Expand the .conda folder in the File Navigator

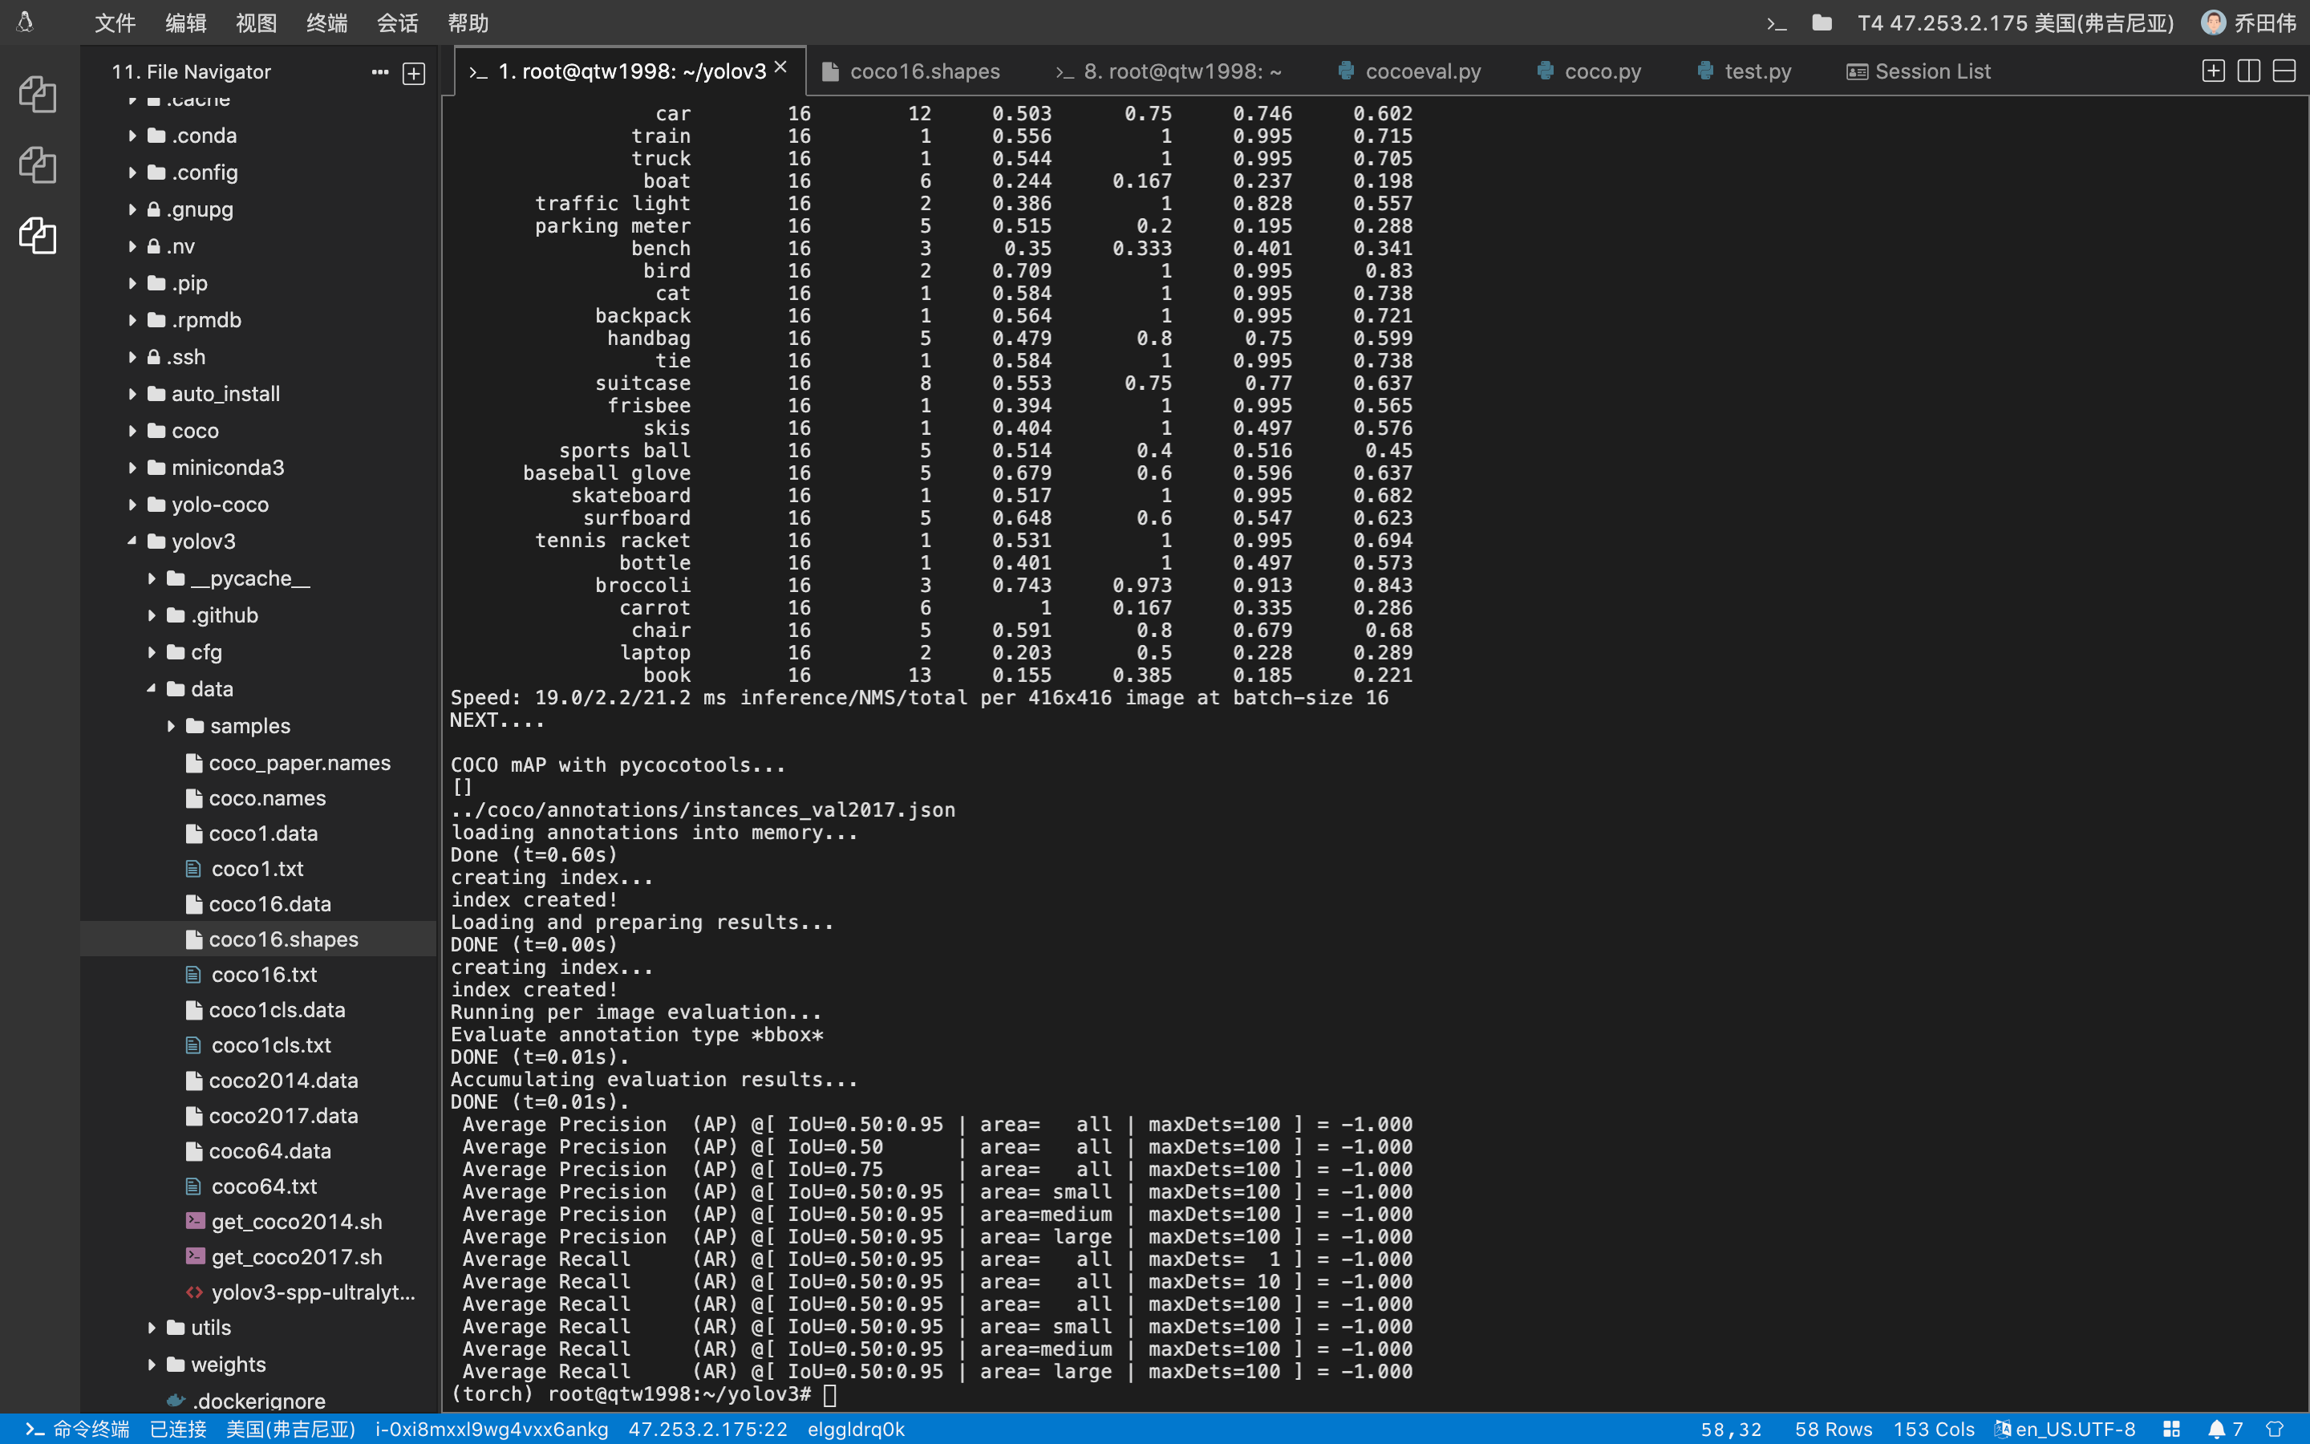coord(132,135)
